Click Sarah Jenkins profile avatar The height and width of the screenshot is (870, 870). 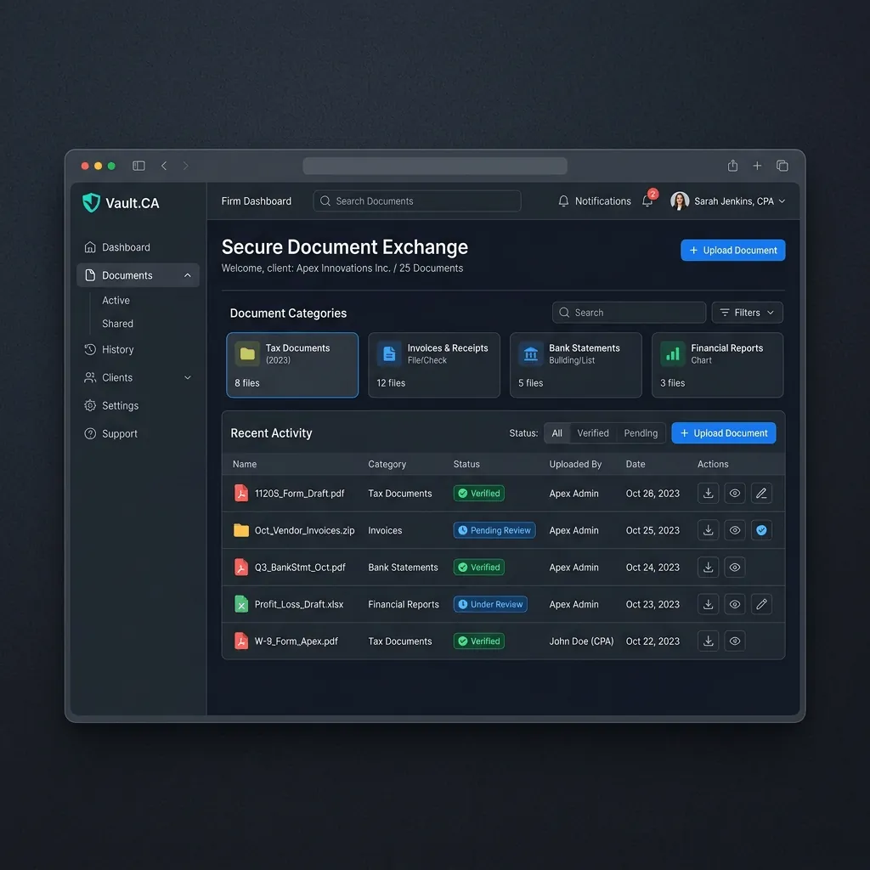680,201
